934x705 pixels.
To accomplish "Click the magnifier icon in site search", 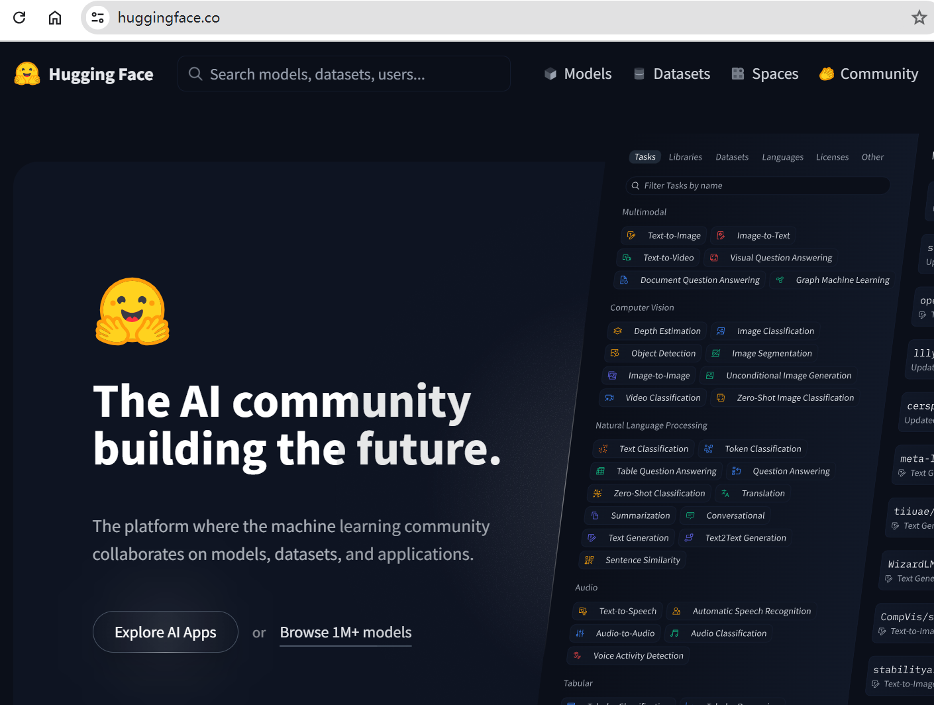I will [x=195, y=74].
